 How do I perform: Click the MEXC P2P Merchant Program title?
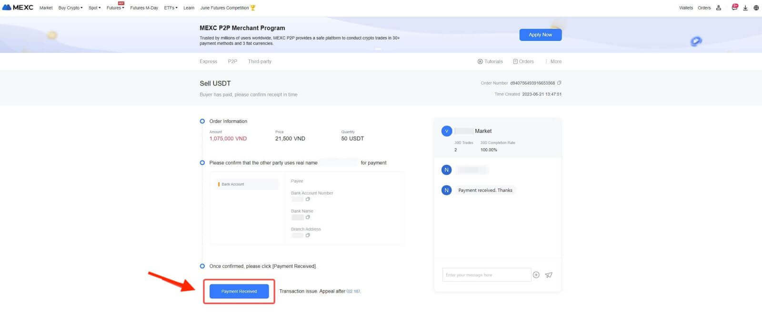point(242,28)
